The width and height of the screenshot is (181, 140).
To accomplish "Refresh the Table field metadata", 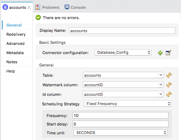I will pos(169,75).
